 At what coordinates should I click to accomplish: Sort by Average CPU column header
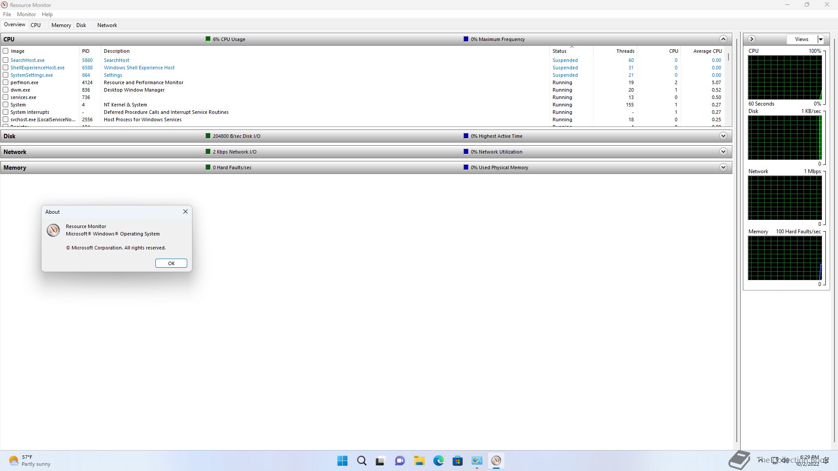click(702, 51)
